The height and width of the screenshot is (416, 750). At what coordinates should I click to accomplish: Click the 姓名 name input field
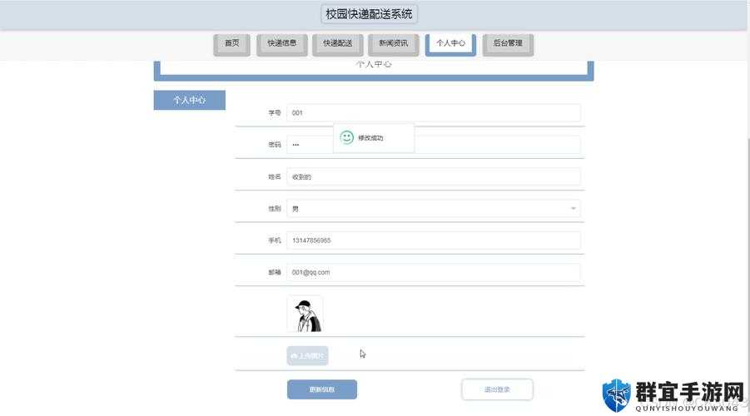(x=434, y=176)
